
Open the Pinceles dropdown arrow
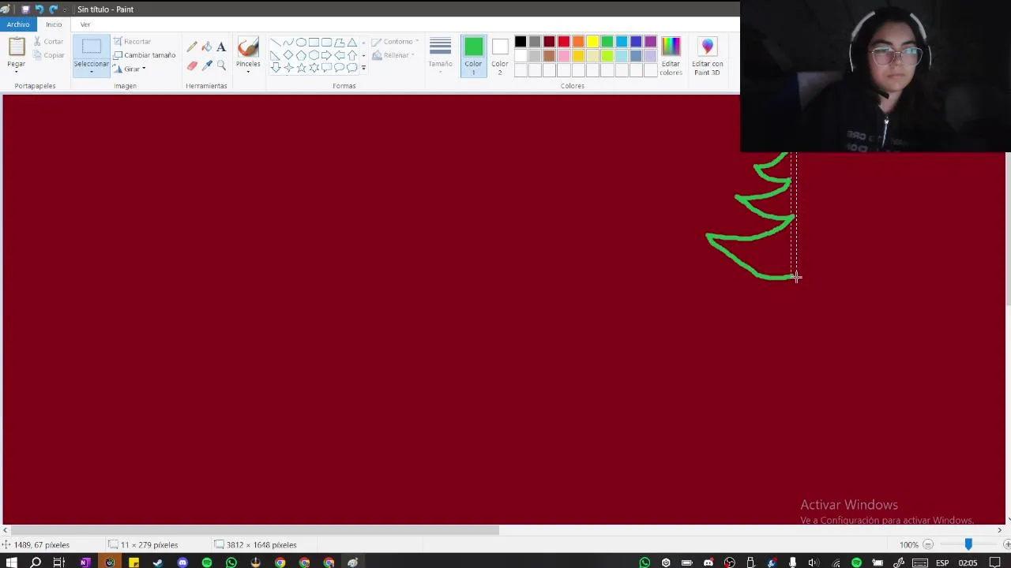click(x=248, y=72)
